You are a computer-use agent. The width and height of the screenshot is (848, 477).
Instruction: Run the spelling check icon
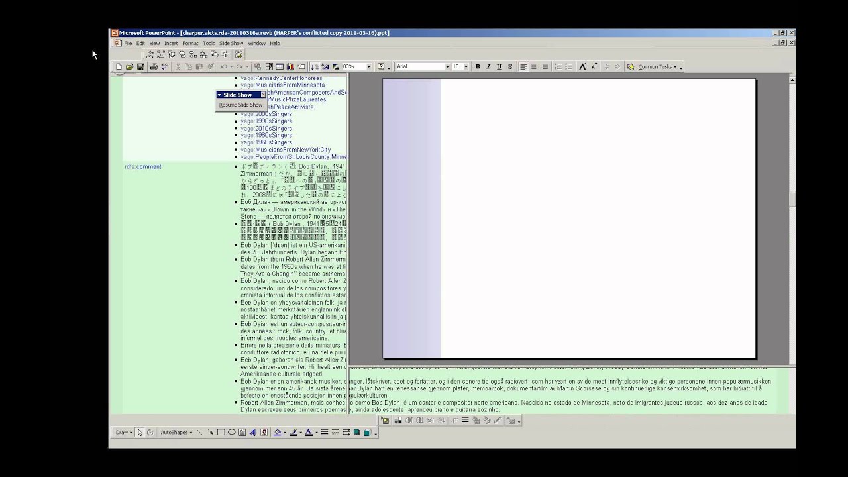pyautogui.click(x=164, y=66)
